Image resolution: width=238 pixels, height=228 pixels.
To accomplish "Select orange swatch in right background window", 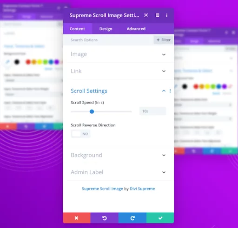I will [202, 86].
